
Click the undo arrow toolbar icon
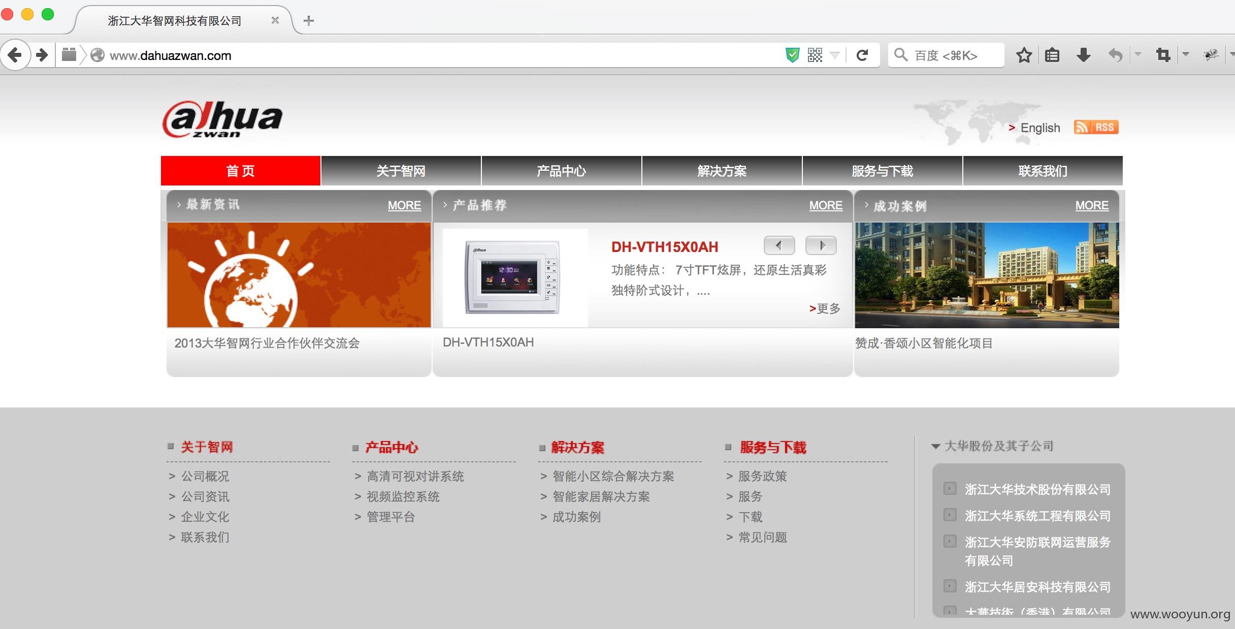pyautogui.click(x=1115, y=55)
